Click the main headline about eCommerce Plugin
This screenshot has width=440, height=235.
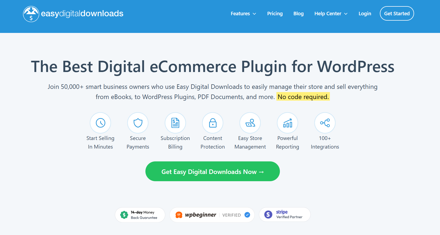pyautogui.click(x=213, y=67)
